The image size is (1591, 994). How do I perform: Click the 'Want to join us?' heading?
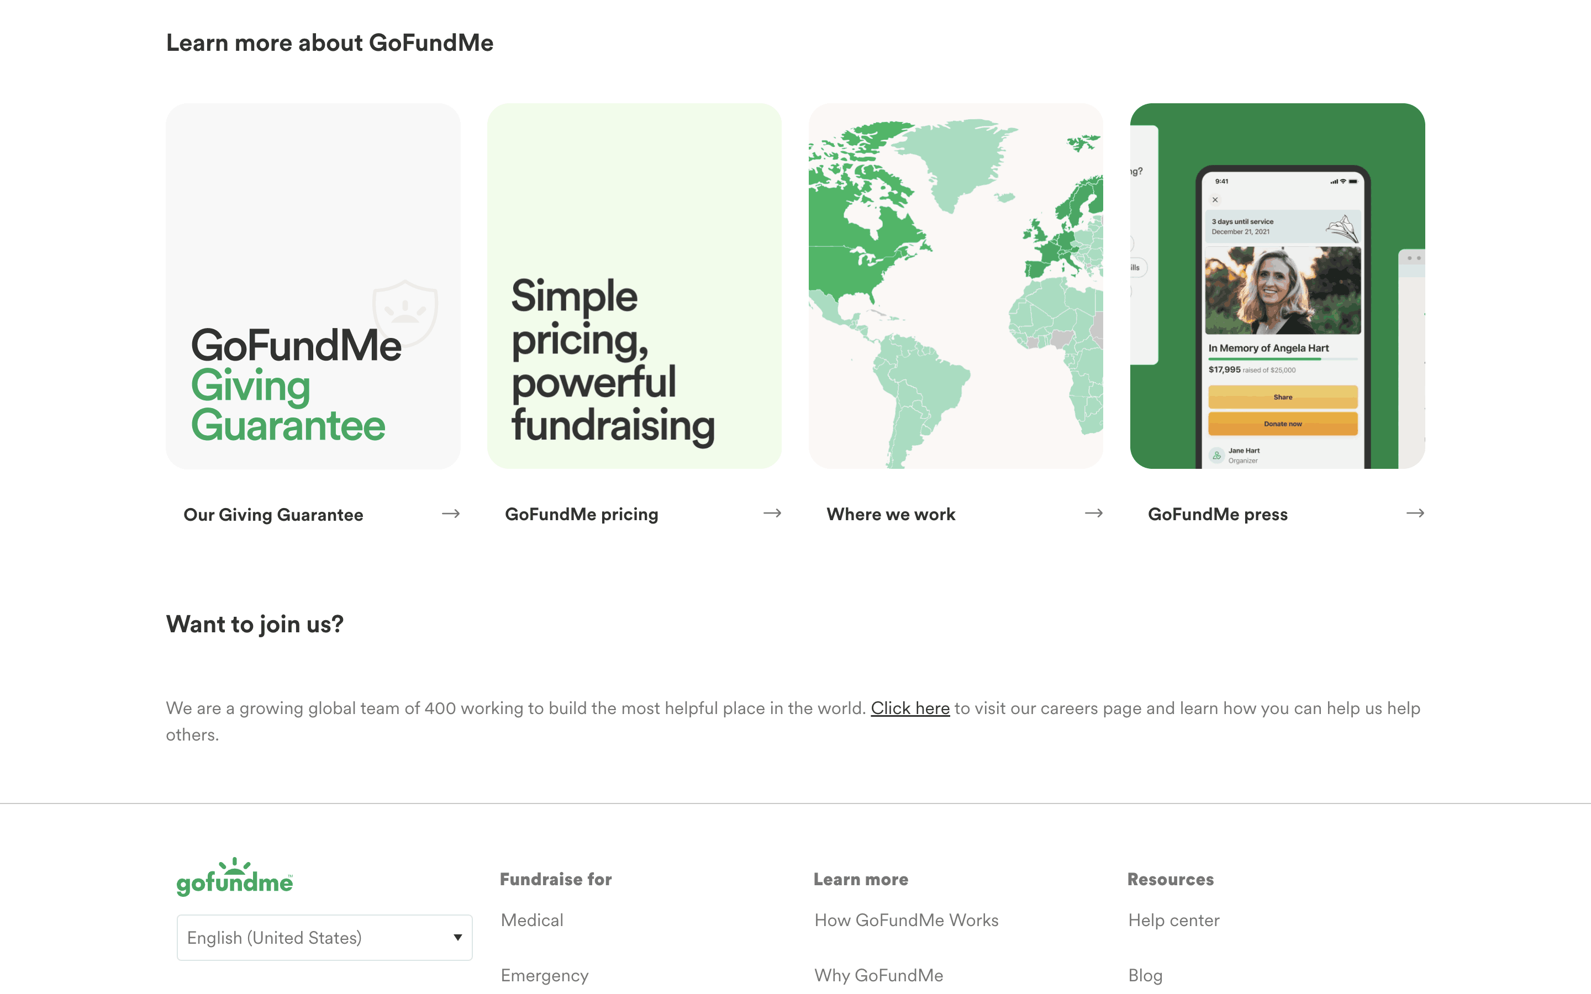255,624
